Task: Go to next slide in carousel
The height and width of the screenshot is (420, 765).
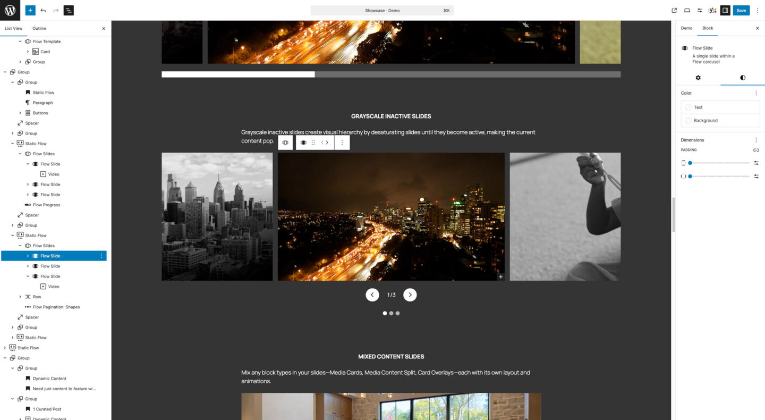Action: 410,295
